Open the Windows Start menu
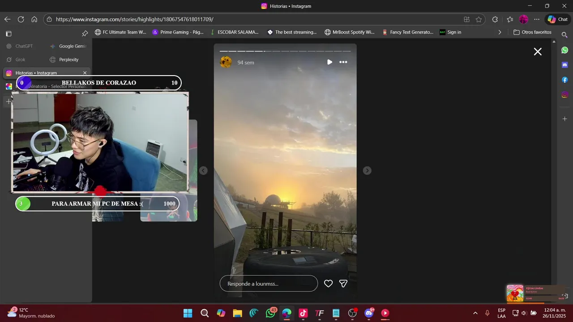The width and height of the screenshot is (573, 322). coord(188,313)
